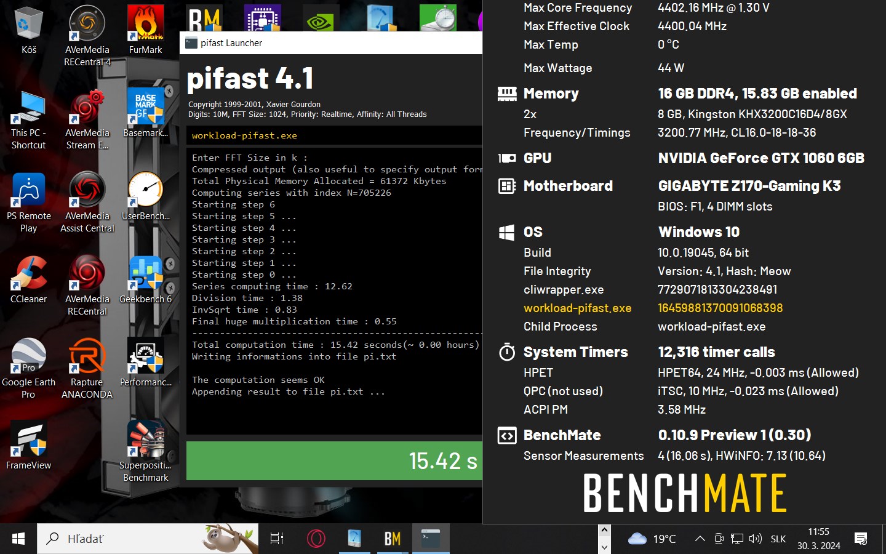The width and height of the screenshot is (886, 554).
Task: Click the GPU section heading
Action: [537, 158]
